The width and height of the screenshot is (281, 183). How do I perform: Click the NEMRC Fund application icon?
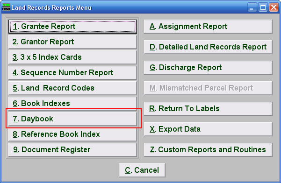click(x=6, y=7)
